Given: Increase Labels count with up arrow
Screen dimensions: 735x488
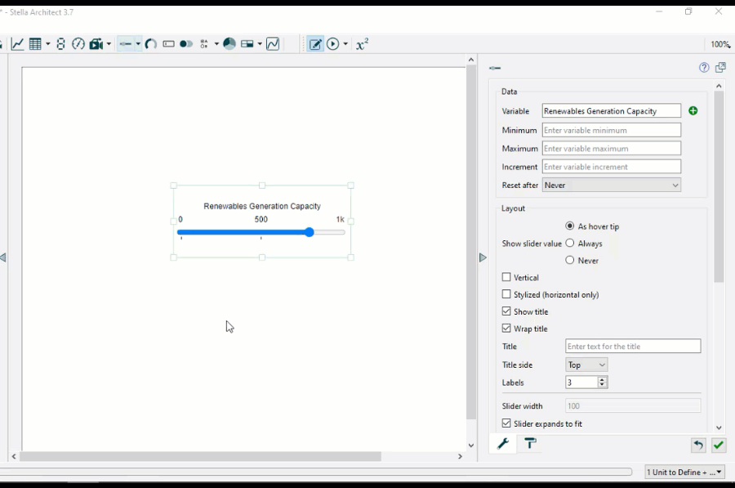Looking at the screenshot, I should tap(603, 379).
